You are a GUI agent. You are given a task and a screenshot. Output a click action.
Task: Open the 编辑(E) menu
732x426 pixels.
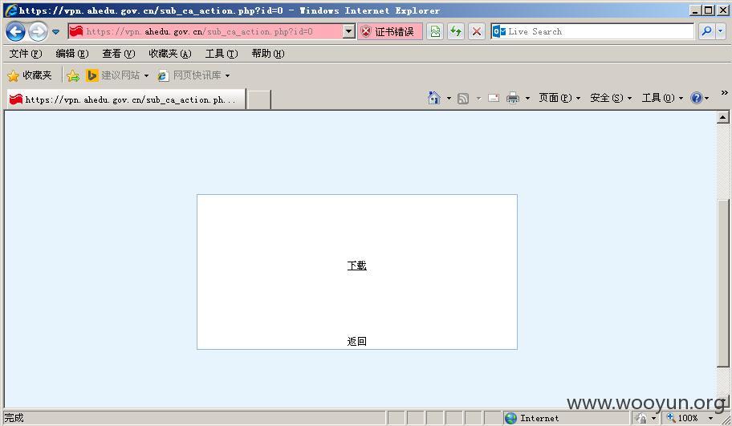coord(72,54)
